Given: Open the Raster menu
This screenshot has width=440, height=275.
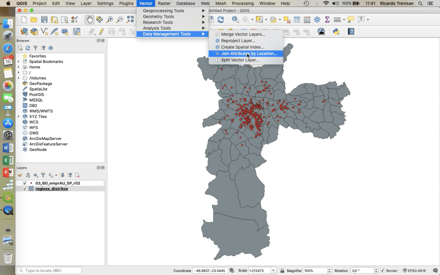Looking at the screenshot, I should click(164, 3).
